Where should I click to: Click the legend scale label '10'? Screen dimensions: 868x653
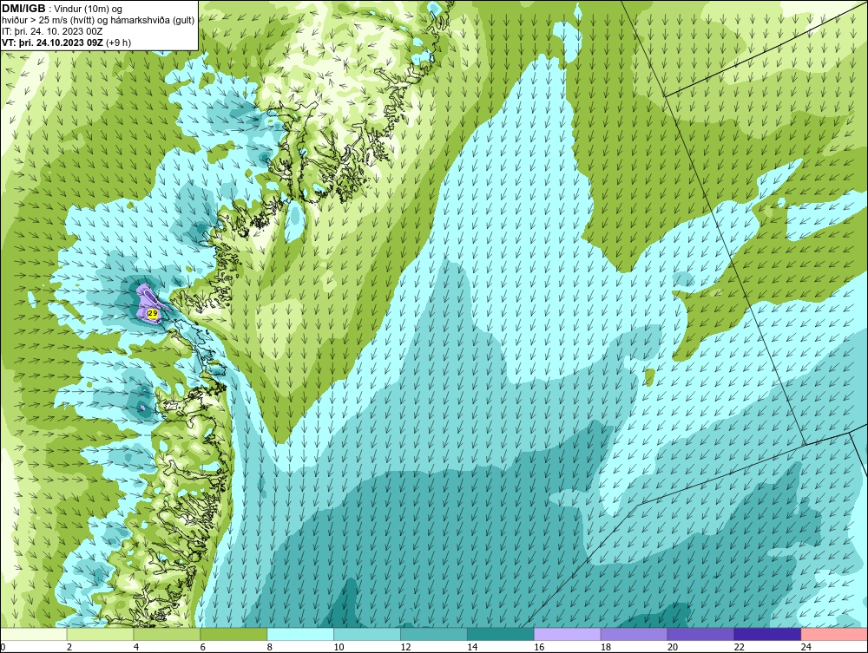pyautogui.click(x=339, y=647)
